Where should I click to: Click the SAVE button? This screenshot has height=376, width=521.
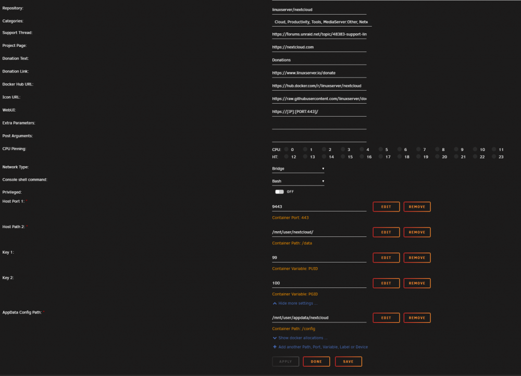click(x=348, y=361)
